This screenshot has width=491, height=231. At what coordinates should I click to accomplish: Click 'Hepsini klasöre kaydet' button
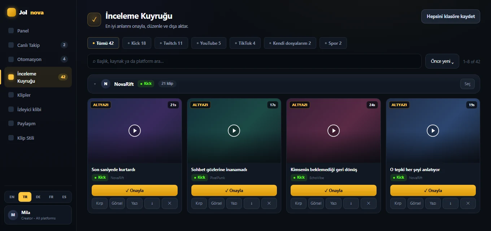click(x=451, y=16)
